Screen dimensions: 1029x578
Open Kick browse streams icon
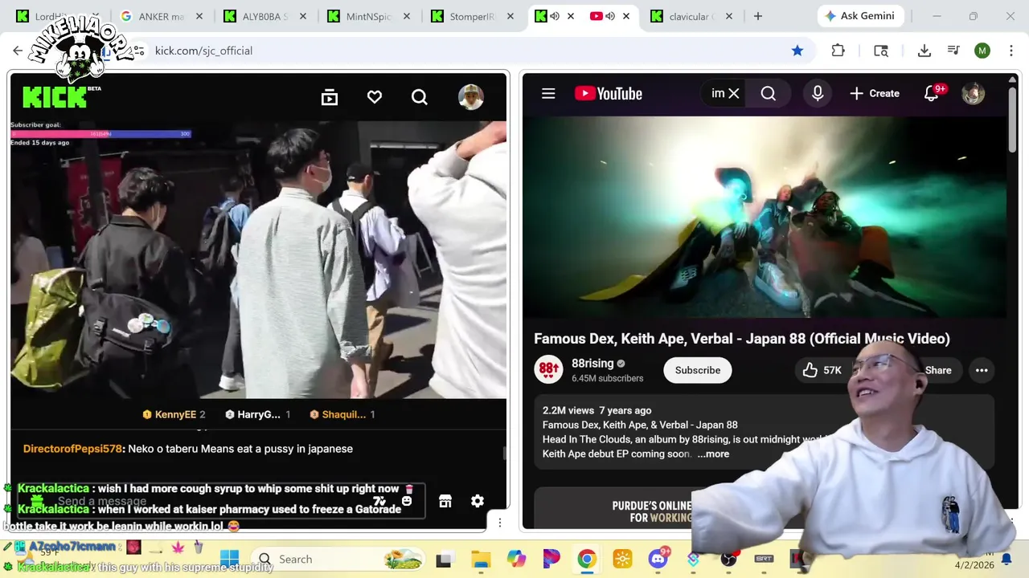[330, 97]
